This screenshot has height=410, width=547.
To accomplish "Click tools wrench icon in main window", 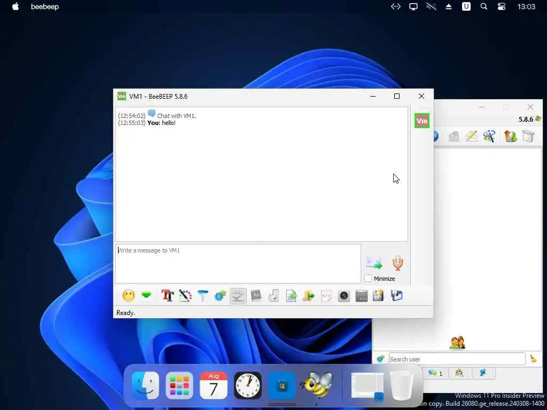I will click(x=489, y=136).
